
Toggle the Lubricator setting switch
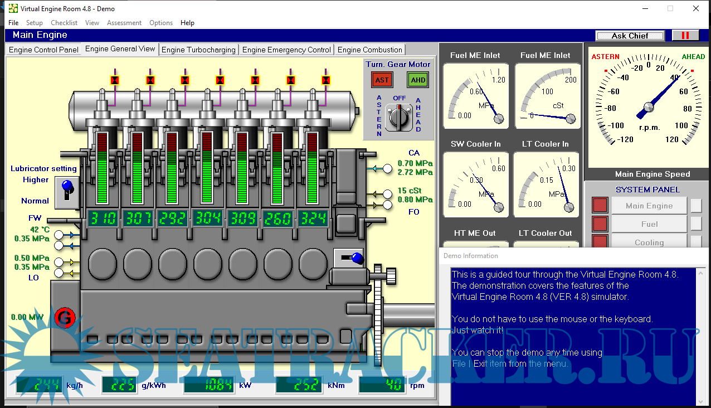click(x=67, y=189)
